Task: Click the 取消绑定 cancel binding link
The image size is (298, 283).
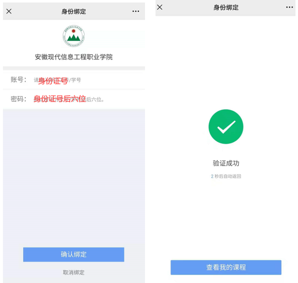Action: (74, 273)
